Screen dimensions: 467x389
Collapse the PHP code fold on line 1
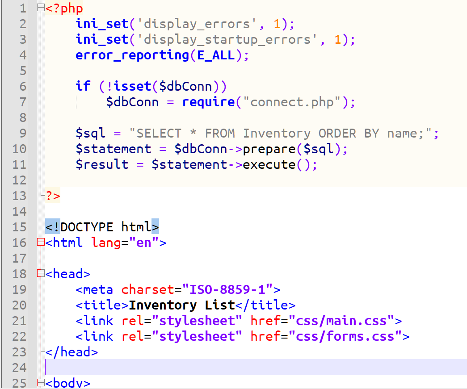tap(41, 6)
